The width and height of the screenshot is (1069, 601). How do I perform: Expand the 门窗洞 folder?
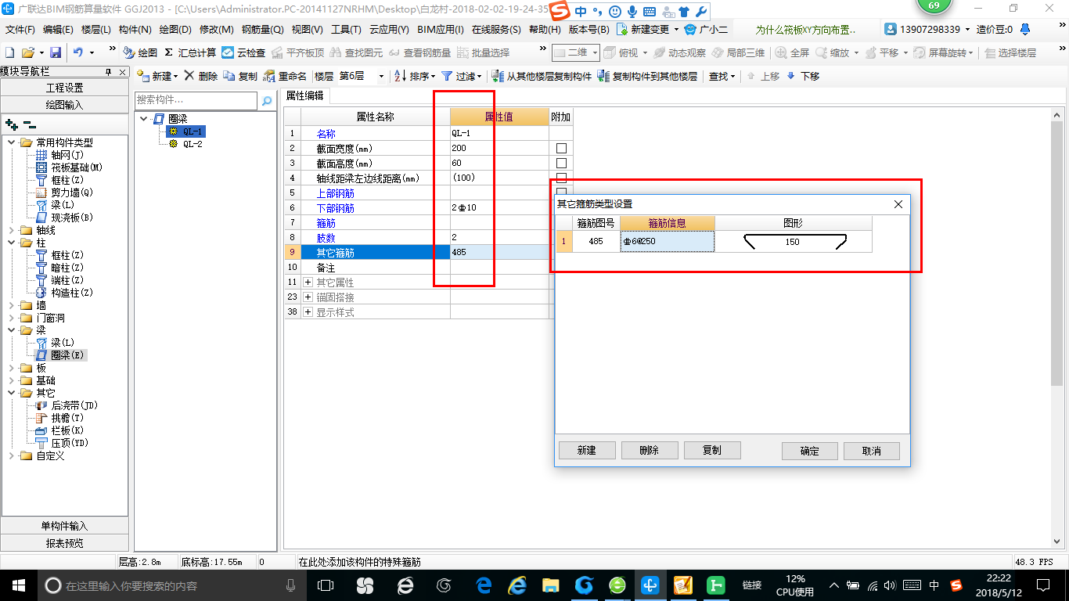(x=11, y=318)
